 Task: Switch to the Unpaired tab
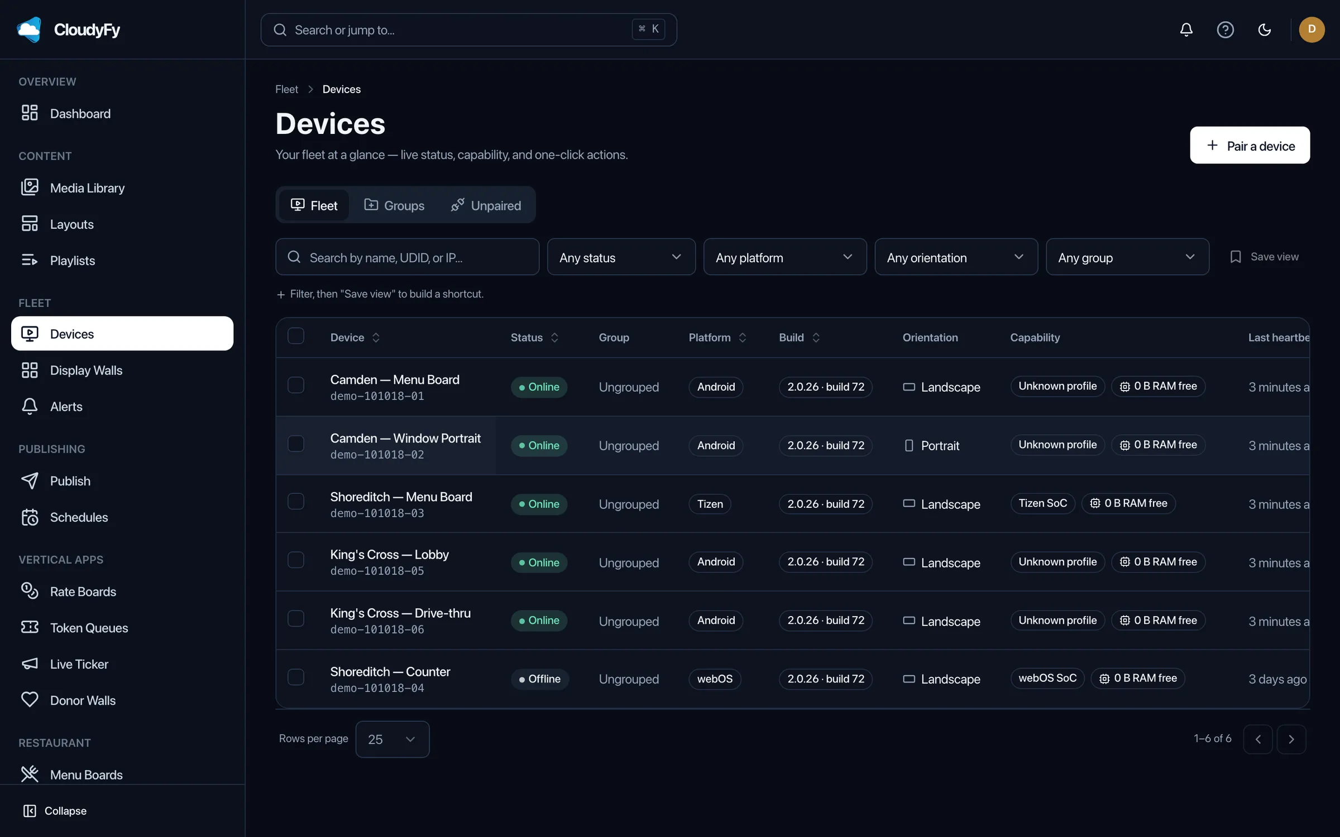click(x=486, y=205)
